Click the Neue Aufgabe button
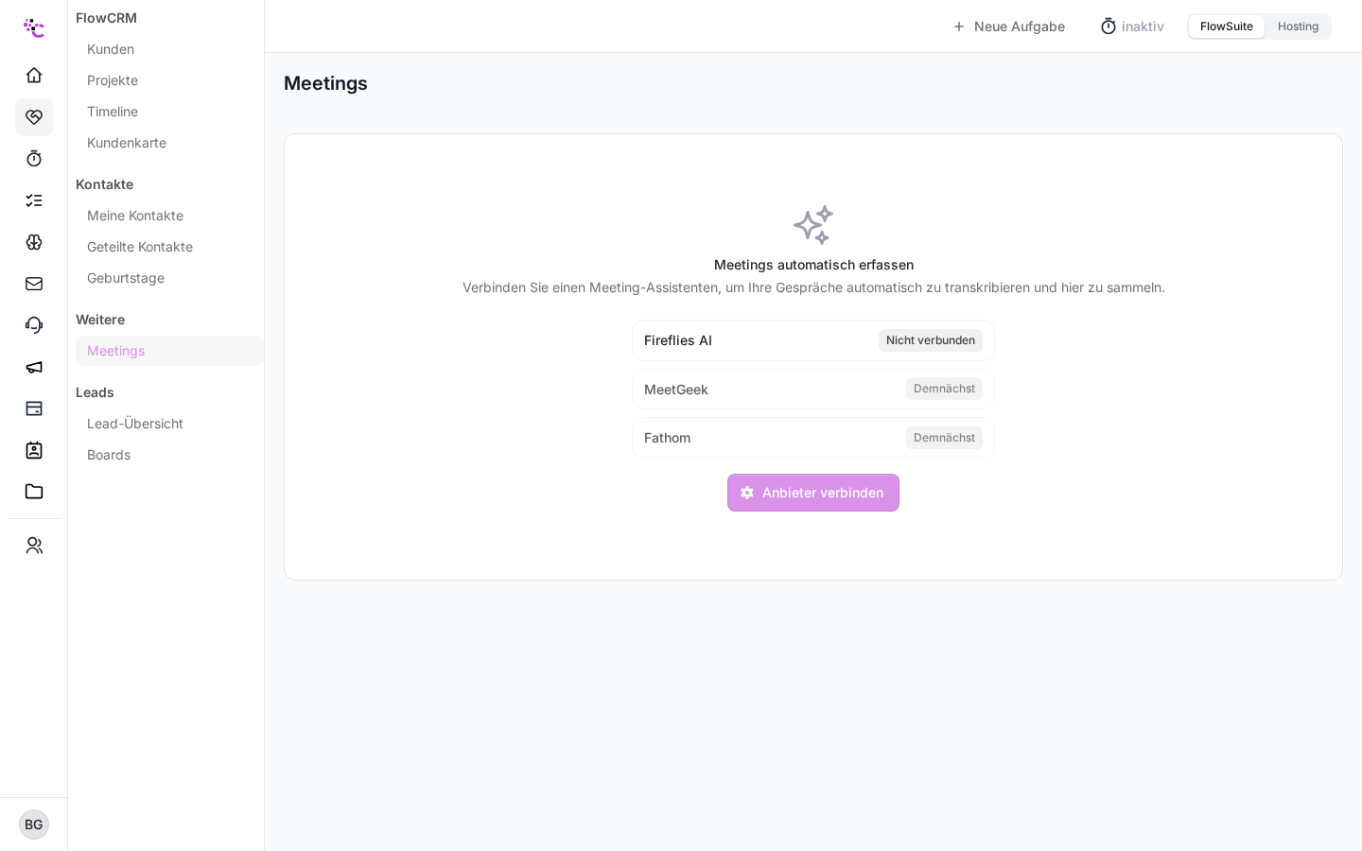This screenshot has width=1362, height=851. [1008, 26]
